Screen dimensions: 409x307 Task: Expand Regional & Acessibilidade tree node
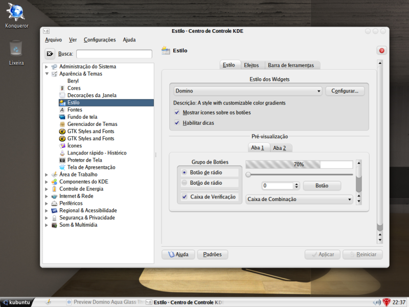47,211
